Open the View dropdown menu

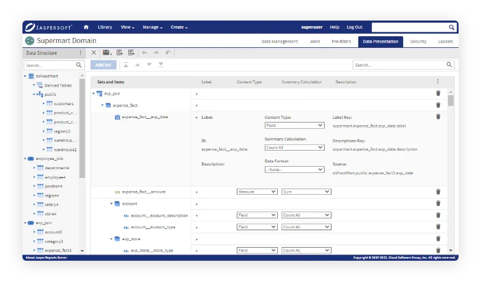point(127,27)
